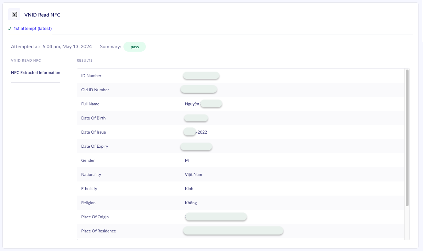Click the green pass summary badge

[x=134, y=47]
